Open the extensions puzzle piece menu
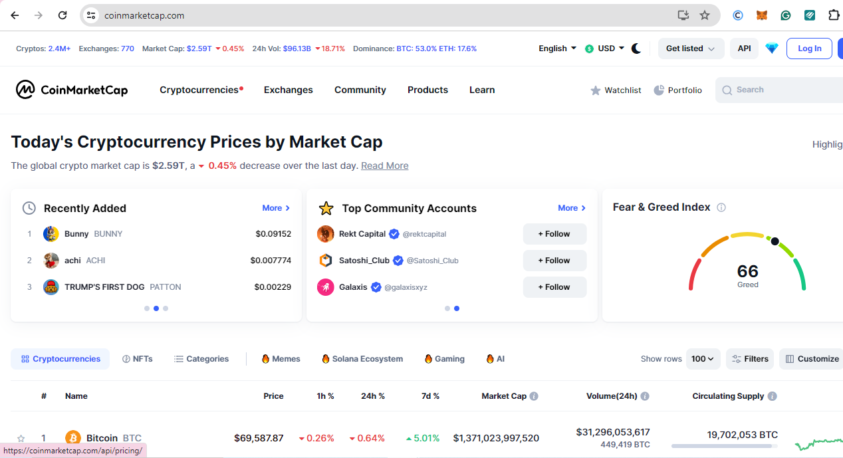The image size is (843, 458). tap(834, 15)
